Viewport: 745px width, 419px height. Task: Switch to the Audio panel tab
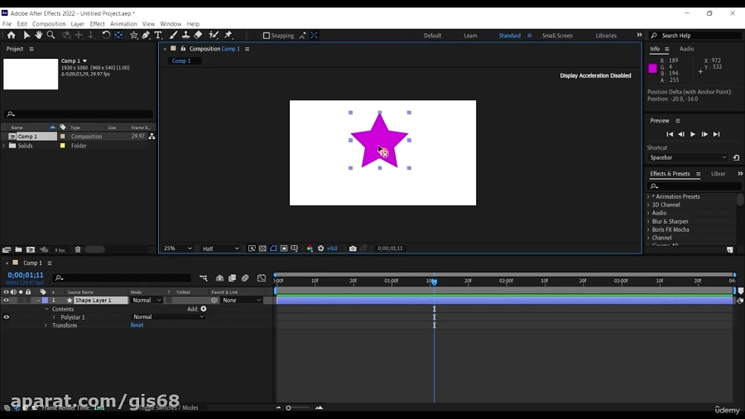pyautogui.click(x=686, y=49)
